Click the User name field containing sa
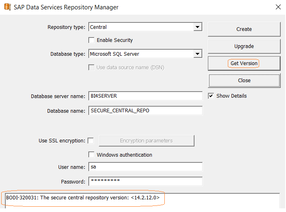 click(145, 167)
